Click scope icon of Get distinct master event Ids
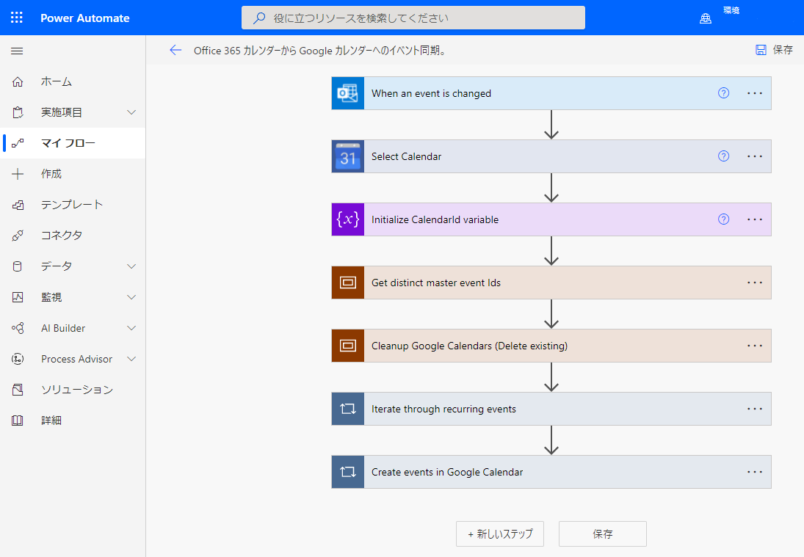Viewport: 804px width, 557px height. tap(347, 283)
